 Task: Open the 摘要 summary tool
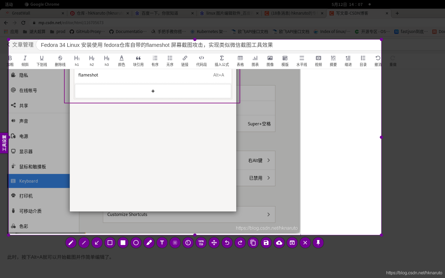pos(333,61)
